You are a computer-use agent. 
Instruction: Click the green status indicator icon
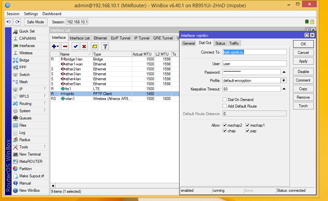pos(307,22)
